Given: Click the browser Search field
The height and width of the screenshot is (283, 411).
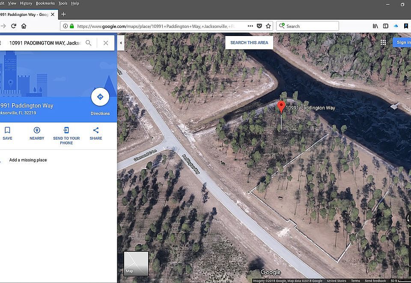Looking at the screenshot, I should point(307,26).
